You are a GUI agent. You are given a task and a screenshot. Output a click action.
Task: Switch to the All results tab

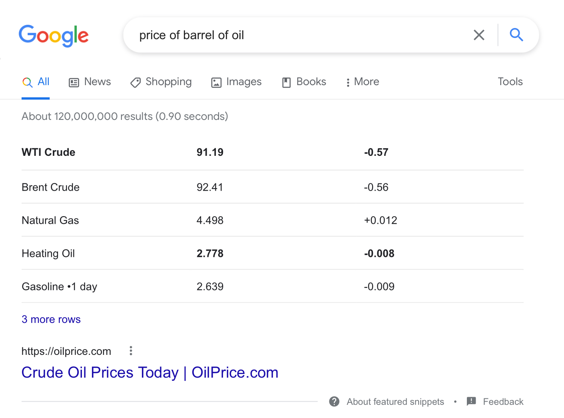[43, 82]
